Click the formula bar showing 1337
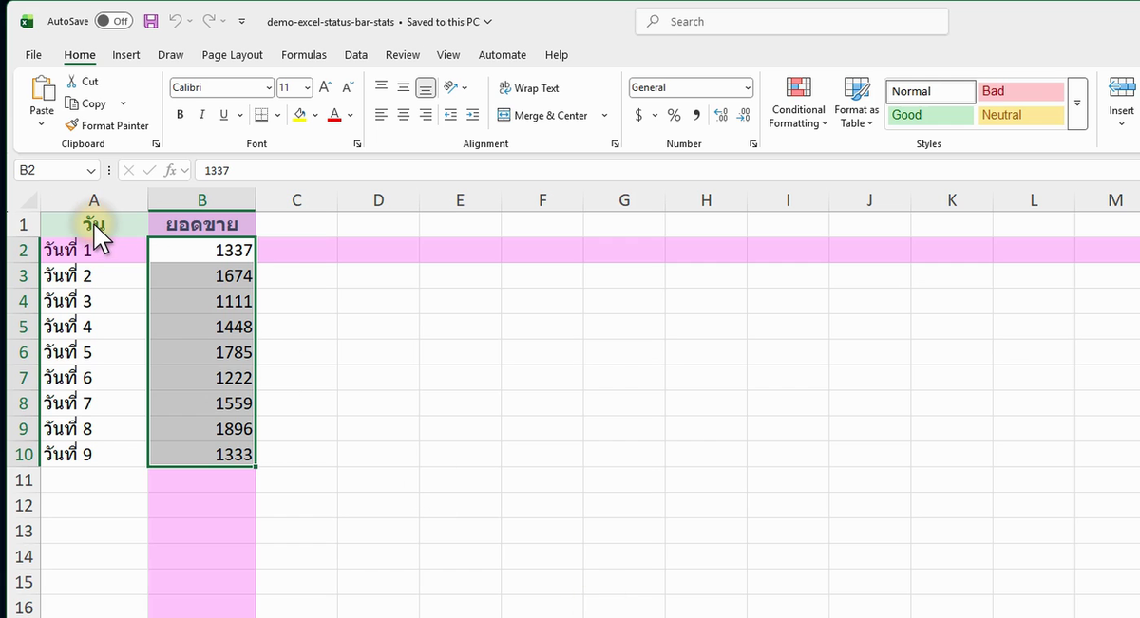Screen dimensions: 1140x618 pyautogui.click(x=665, y=171)
